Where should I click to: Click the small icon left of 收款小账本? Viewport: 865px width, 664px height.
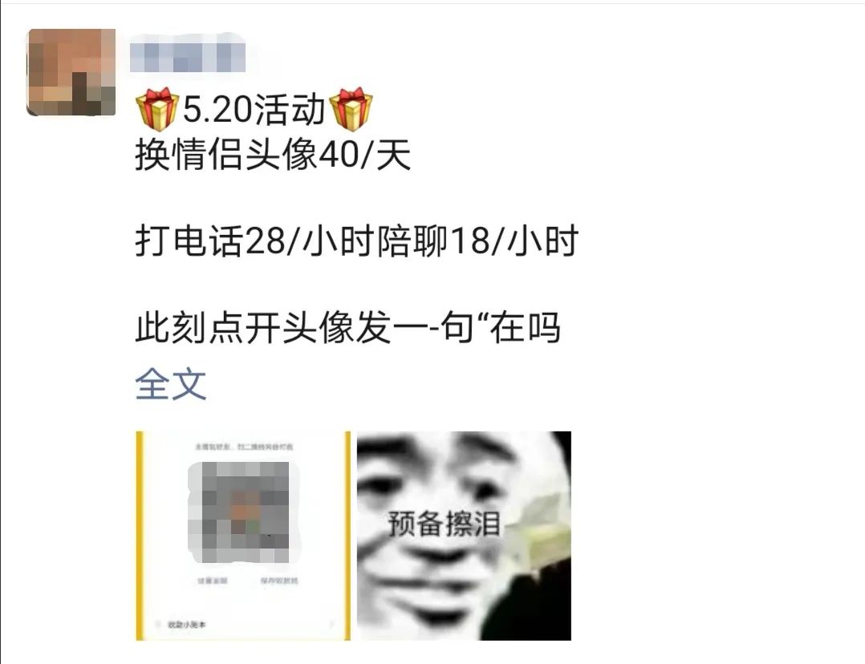[x=158, y=624]
